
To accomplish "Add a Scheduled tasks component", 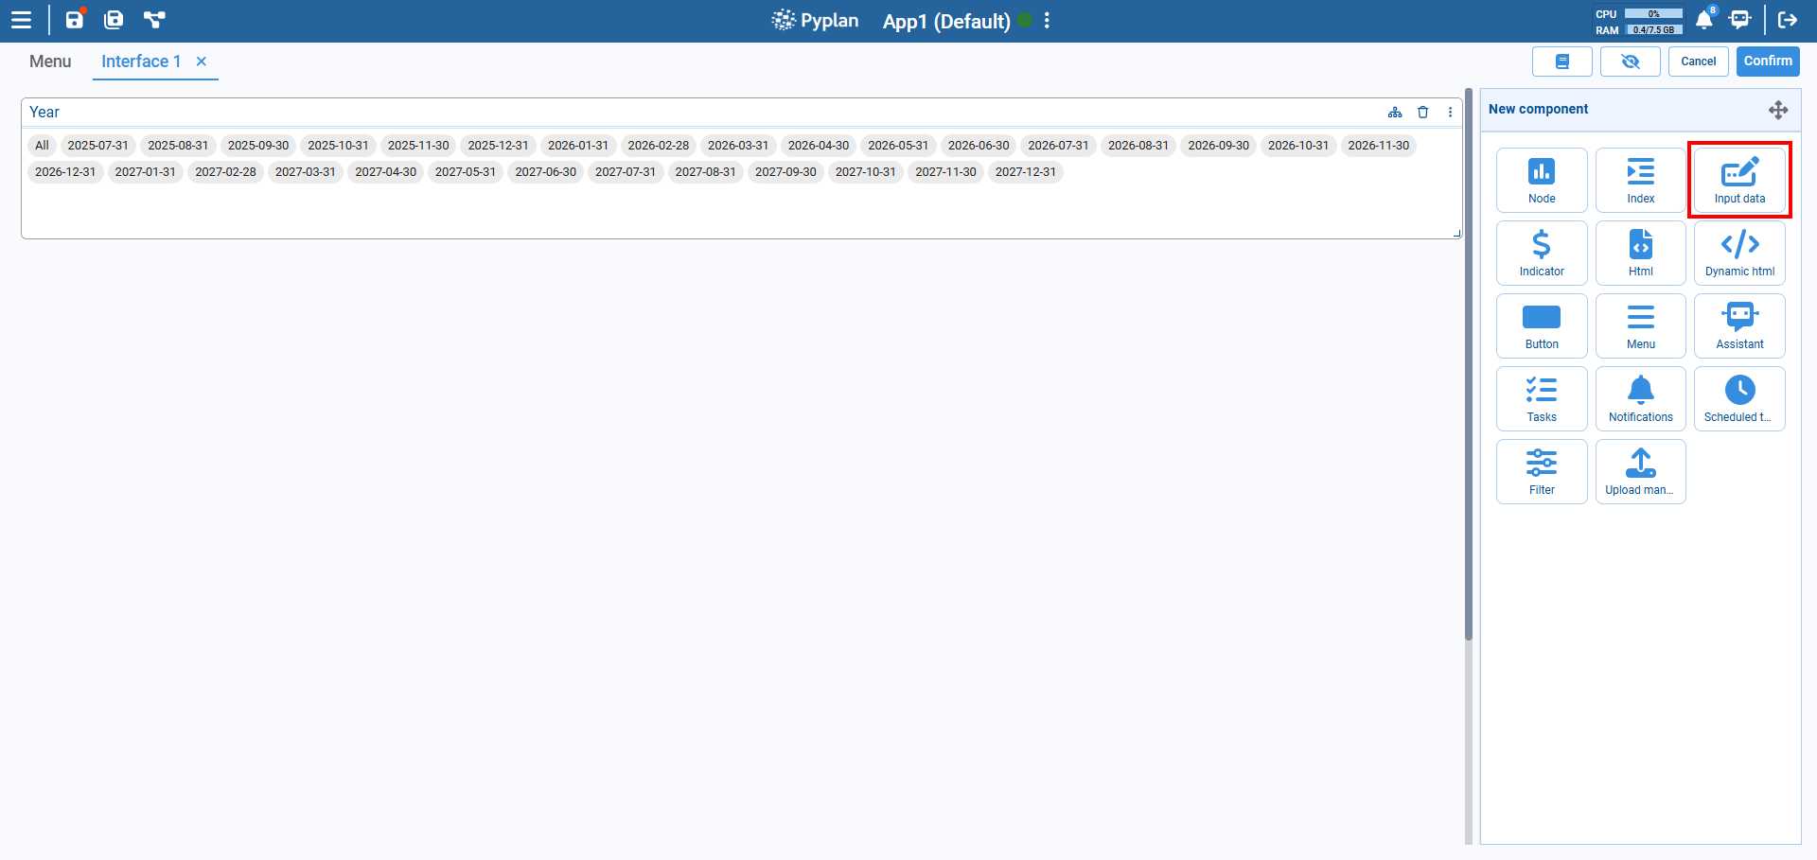I will 1739,398.
